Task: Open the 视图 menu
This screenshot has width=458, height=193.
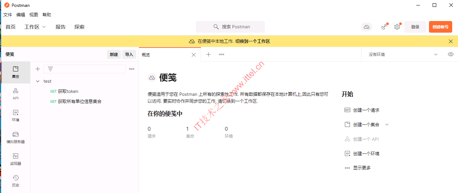Action: (34, 15)
